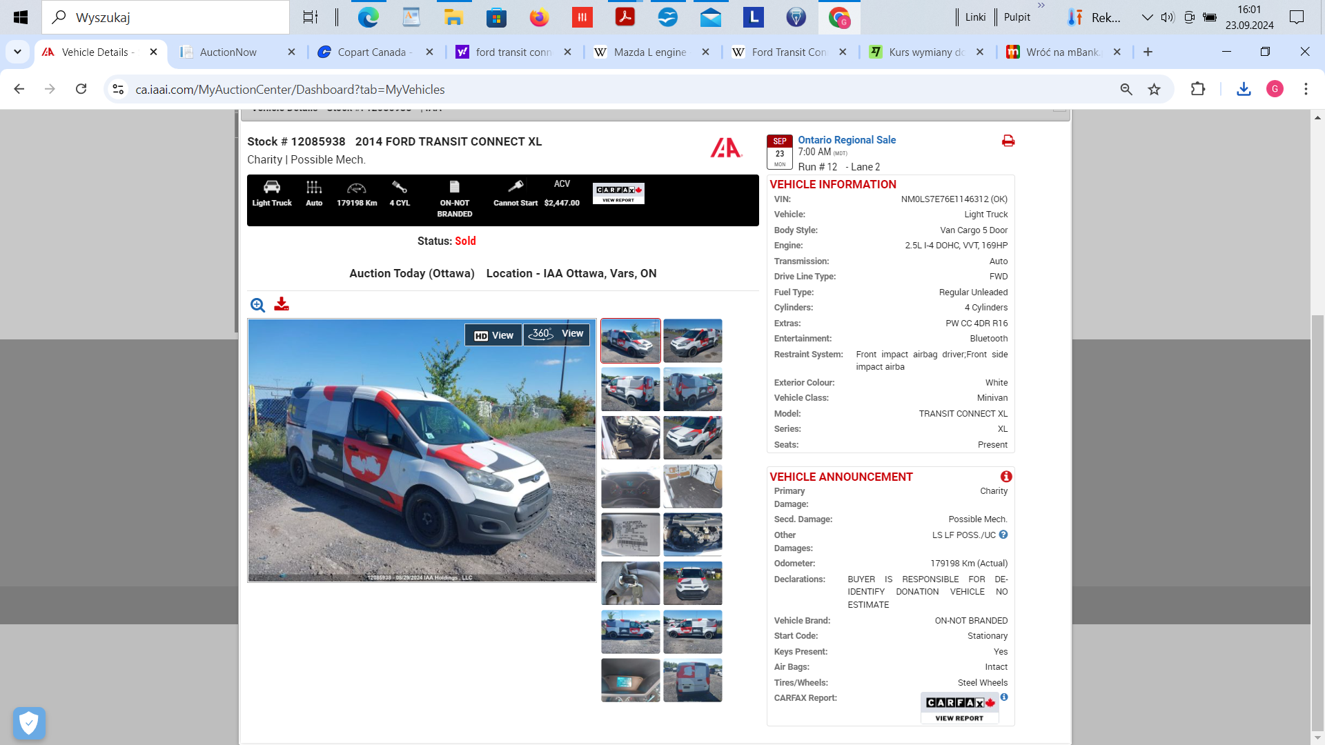1325x745 pixels.
Task: Click the Wyszukaj taskbar search box
Action: pyautogui.click(x=166, y=17)
